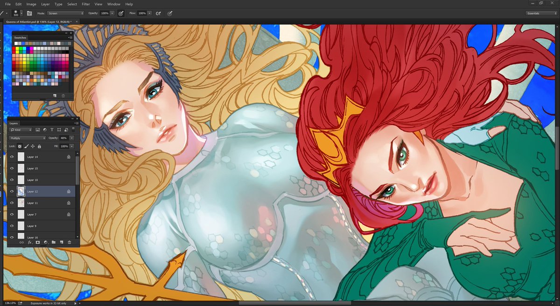Close the Queens of Atlantist.psd tab
This screenshot has width=560, height=306.
point(77,22)
